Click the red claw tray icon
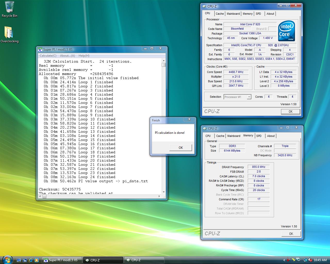Image resolution: width=330 pixels, height=264 pixels. click(x=289, y=260)
